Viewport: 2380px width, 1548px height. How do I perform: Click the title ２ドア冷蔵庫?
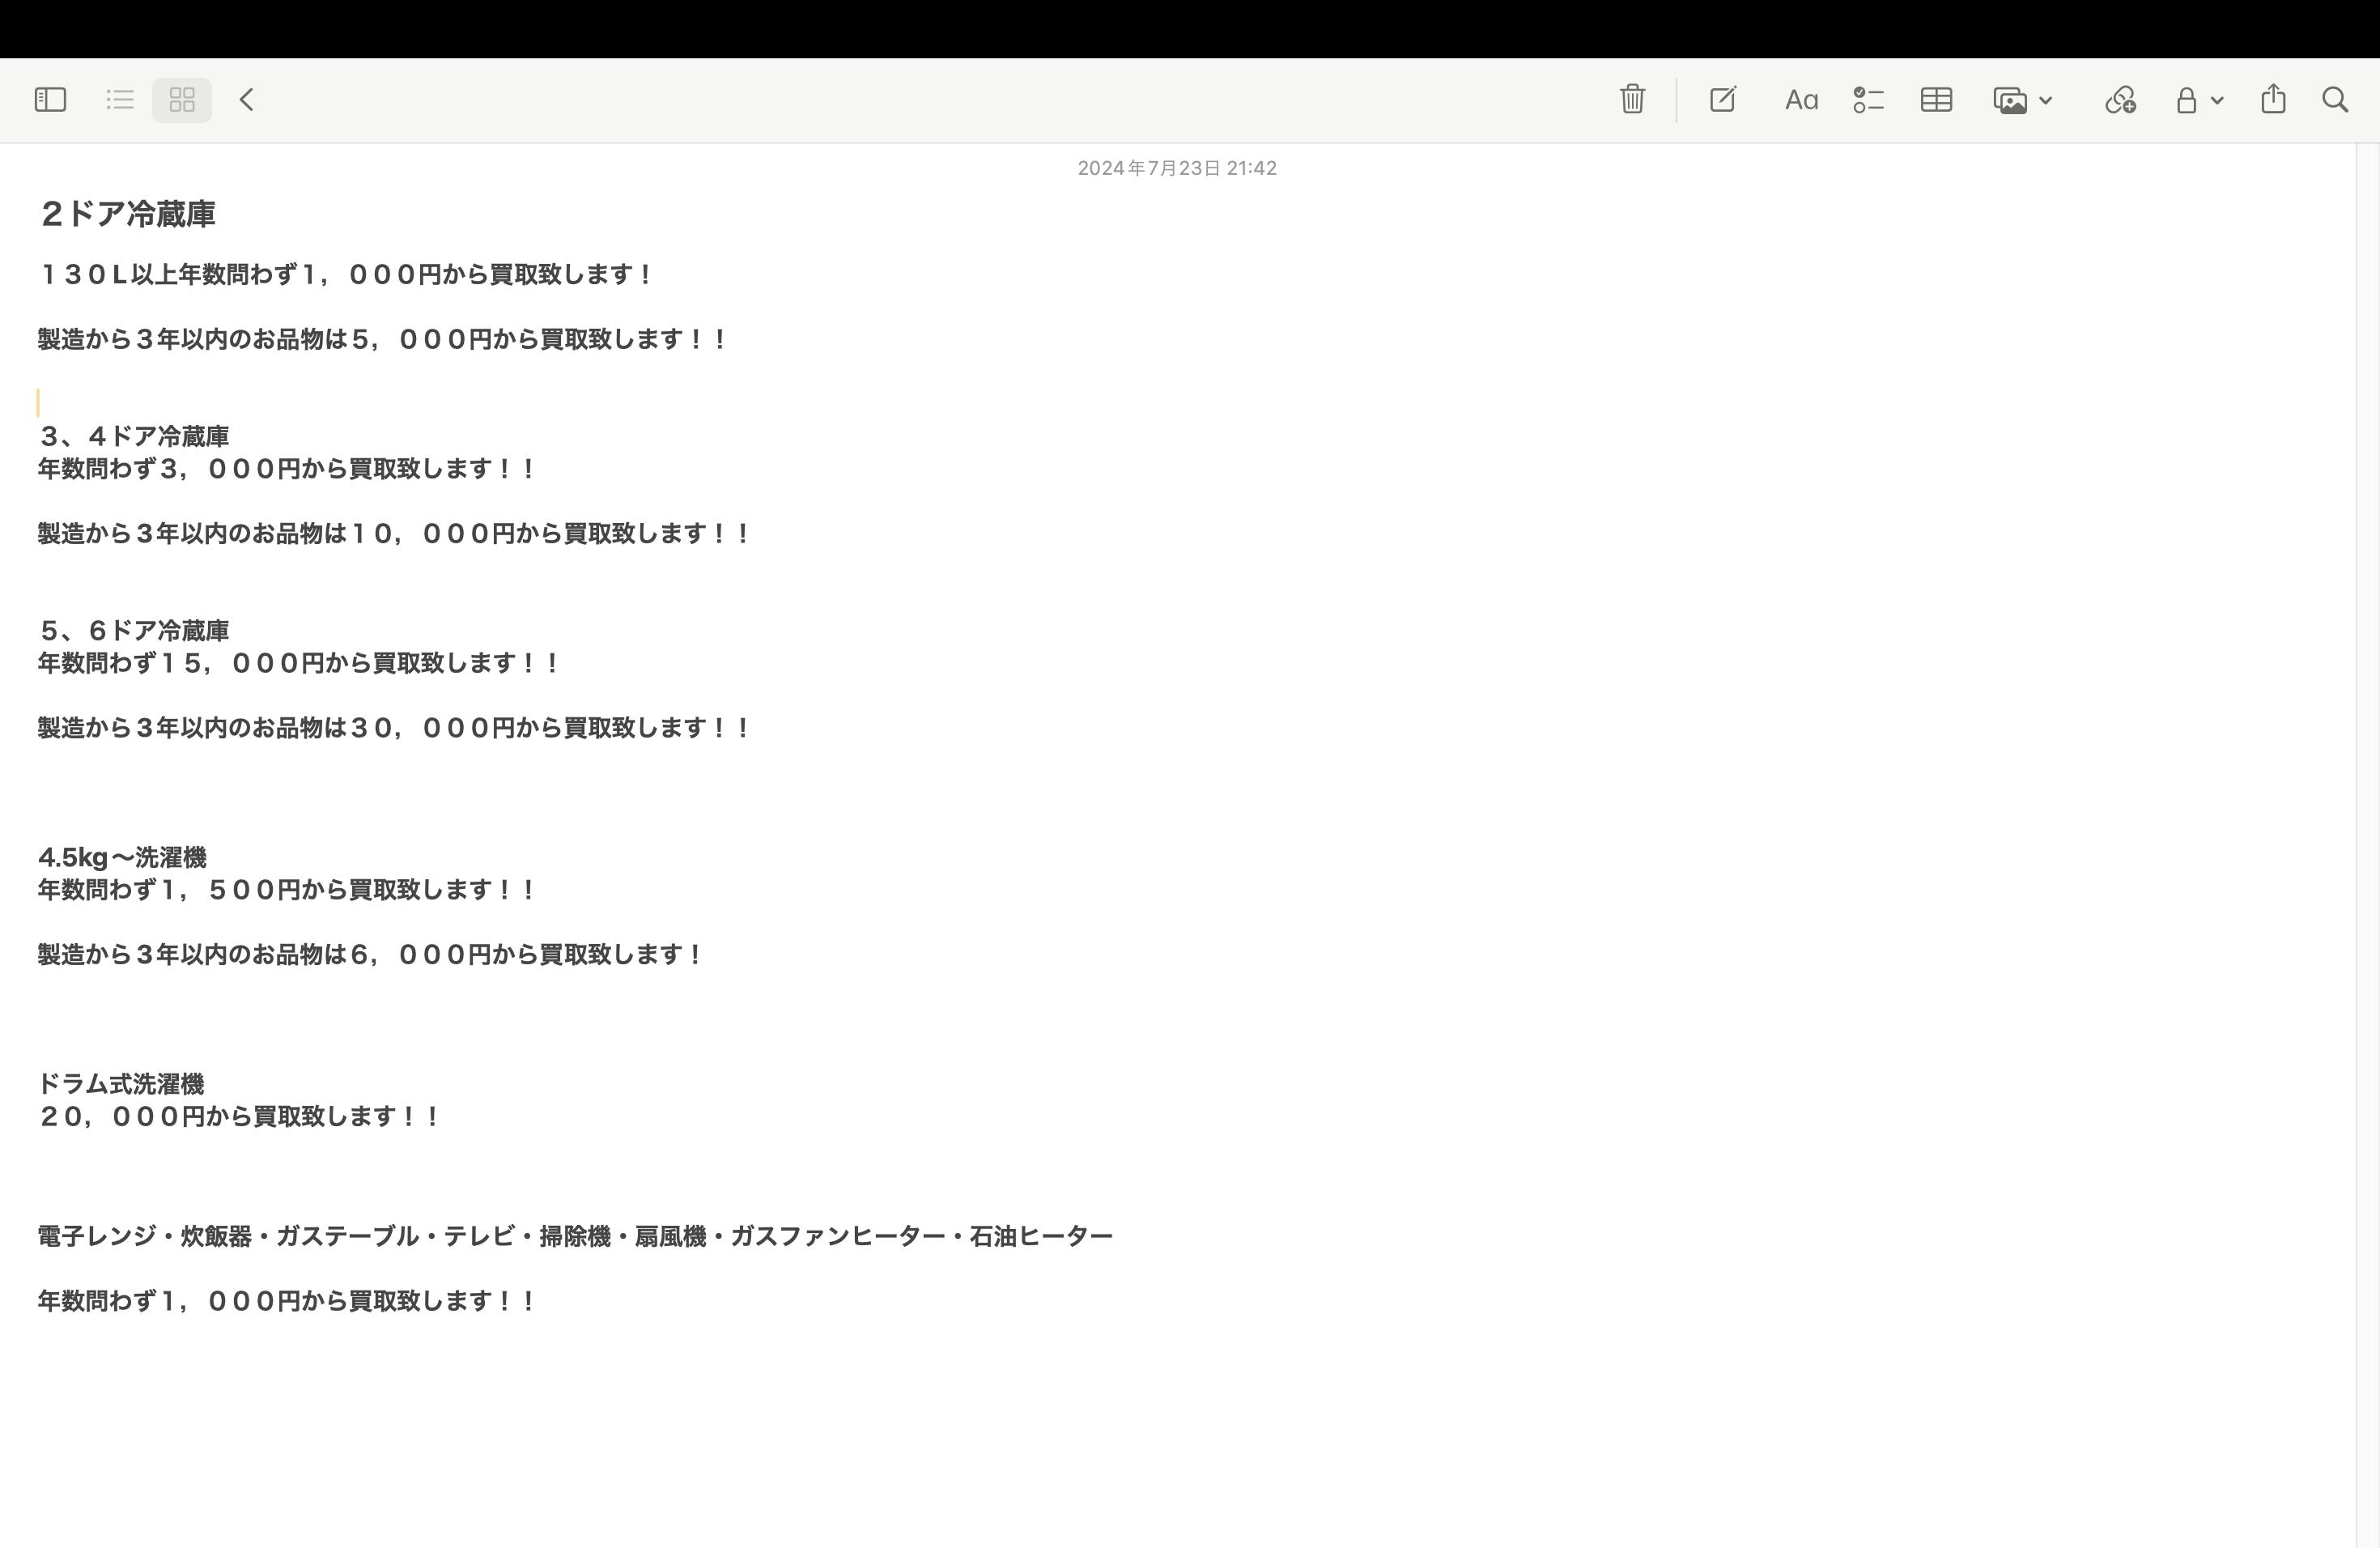point(128,214)
